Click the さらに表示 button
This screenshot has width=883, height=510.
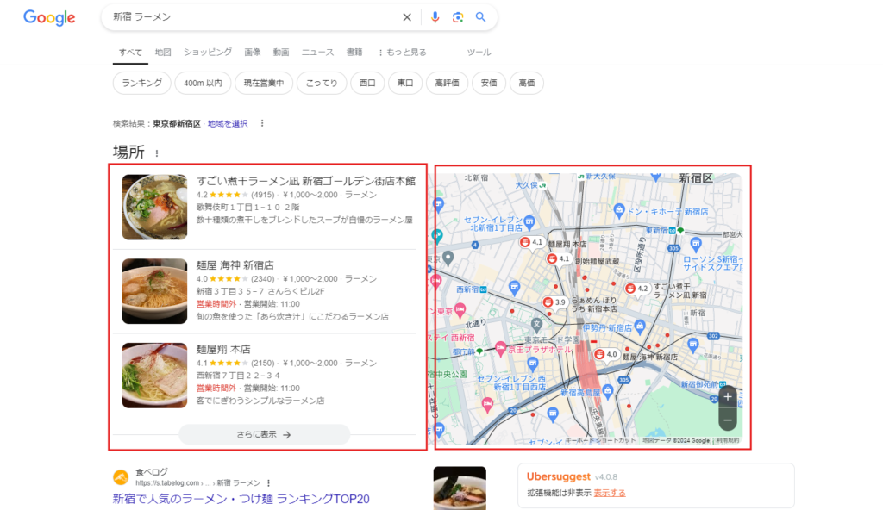coord(264,435)
